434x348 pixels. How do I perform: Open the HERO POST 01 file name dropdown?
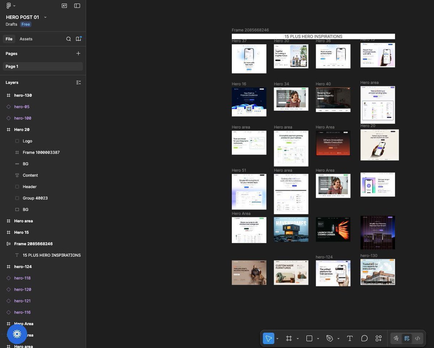45,17
